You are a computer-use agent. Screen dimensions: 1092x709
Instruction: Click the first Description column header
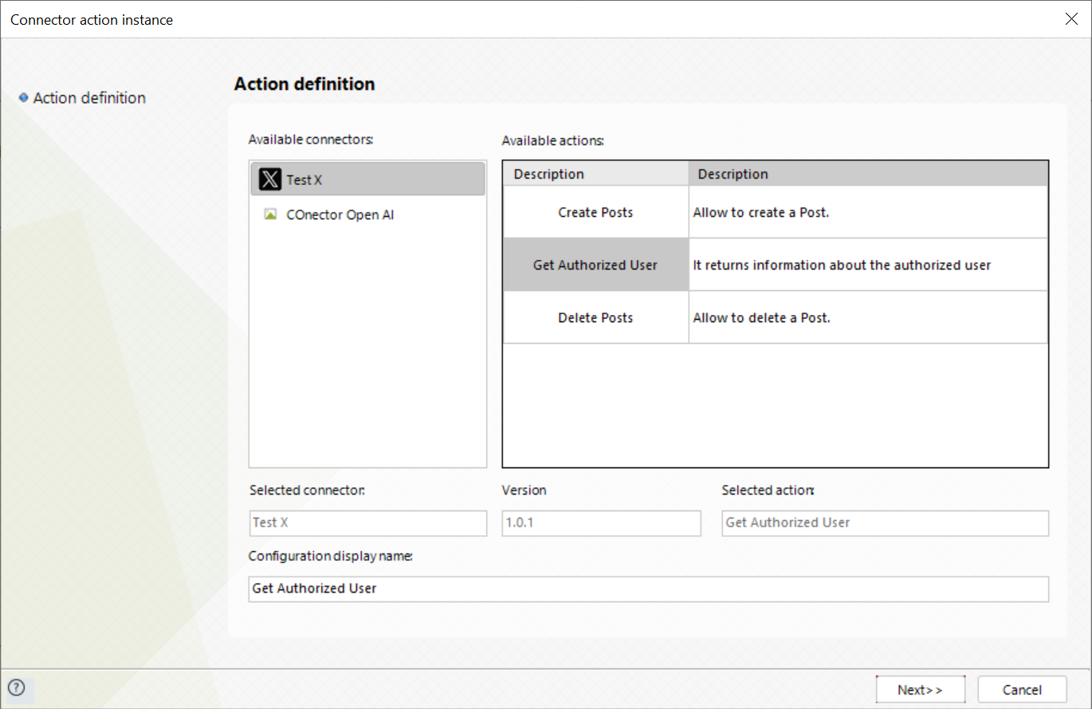pos(595,174)
